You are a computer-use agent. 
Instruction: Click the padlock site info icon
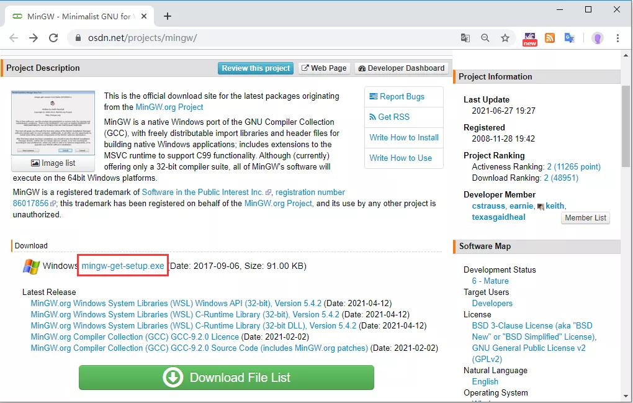coord(78,38)
